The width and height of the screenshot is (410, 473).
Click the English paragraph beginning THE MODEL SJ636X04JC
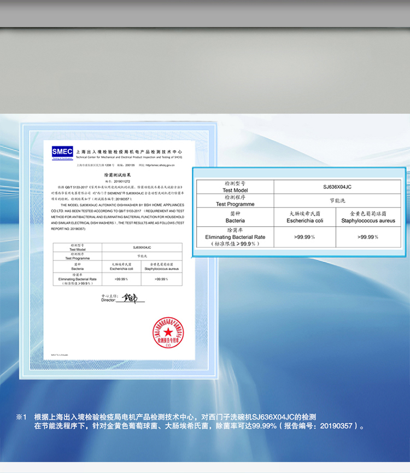[x=118, y=217]
